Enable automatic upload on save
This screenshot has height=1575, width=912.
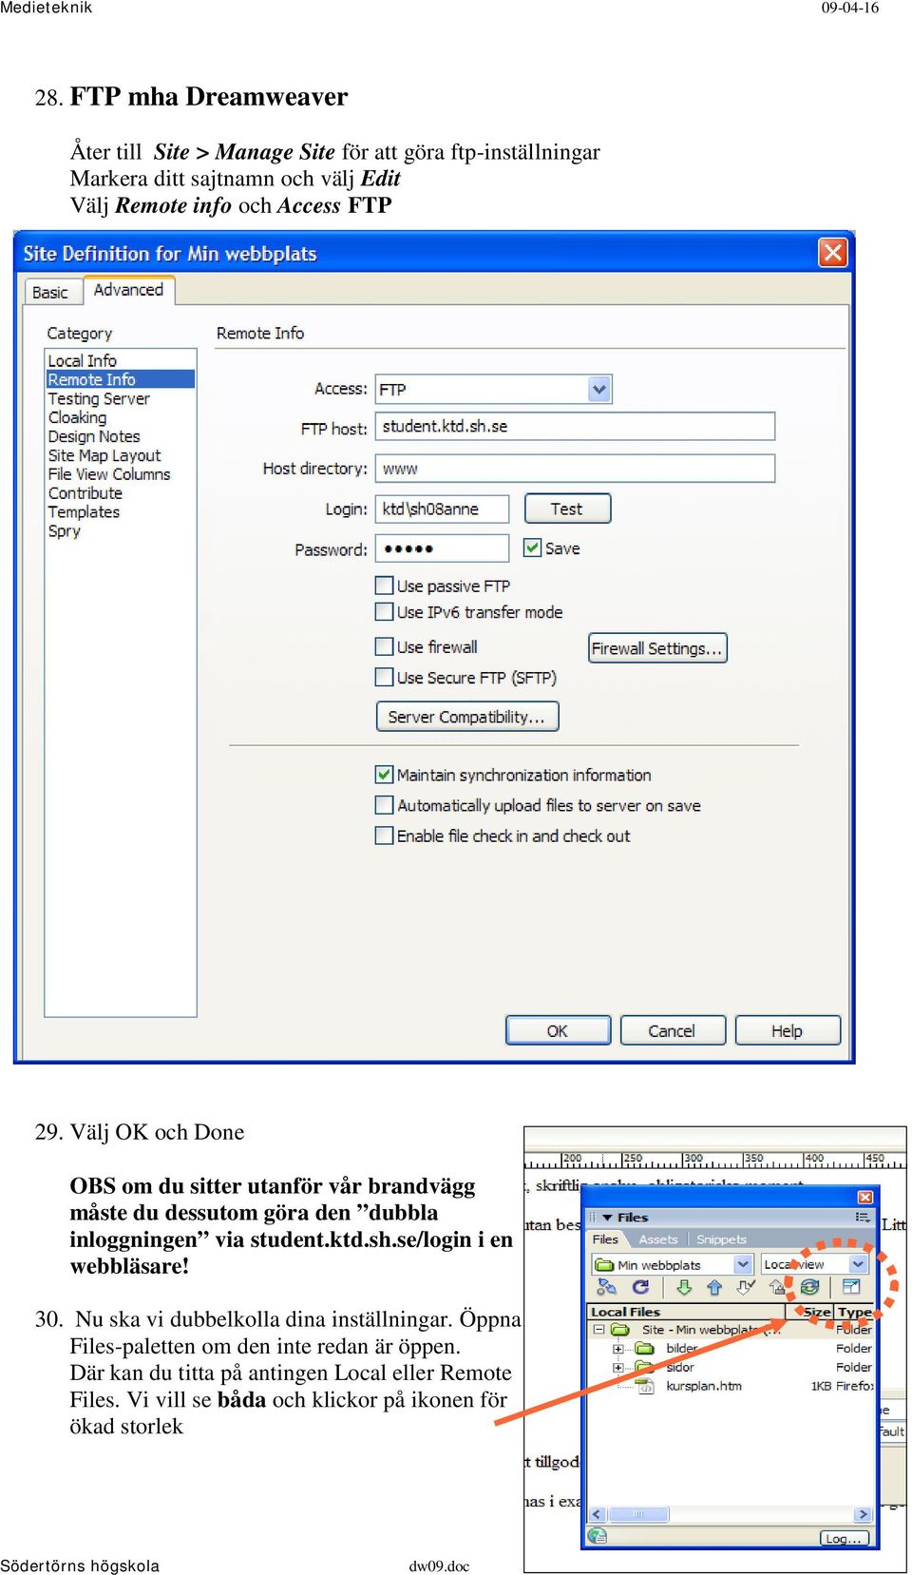385,805
